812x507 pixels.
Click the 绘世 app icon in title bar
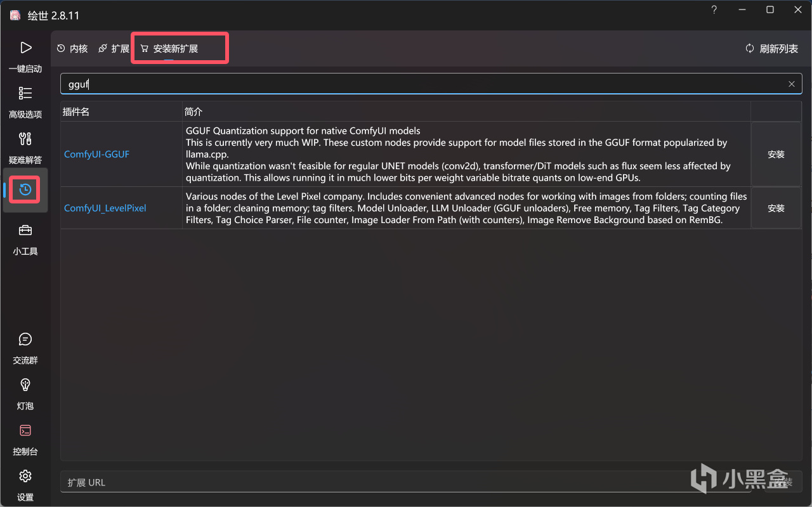click(15, 15)
